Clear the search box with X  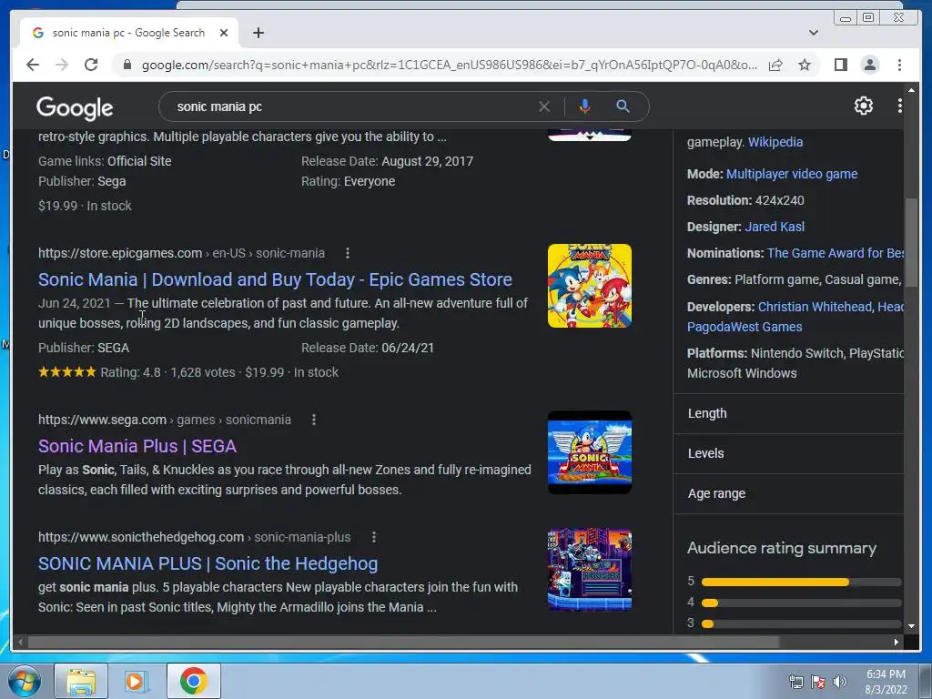(x=544, y=106)
